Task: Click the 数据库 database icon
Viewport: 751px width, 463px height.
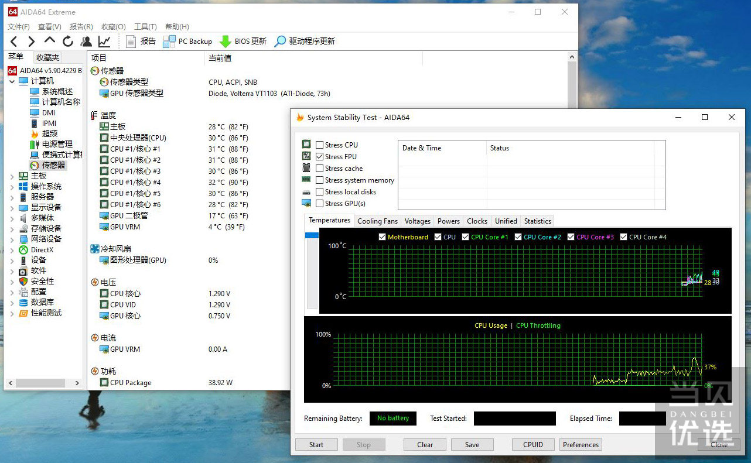Action: coord(23,302)
